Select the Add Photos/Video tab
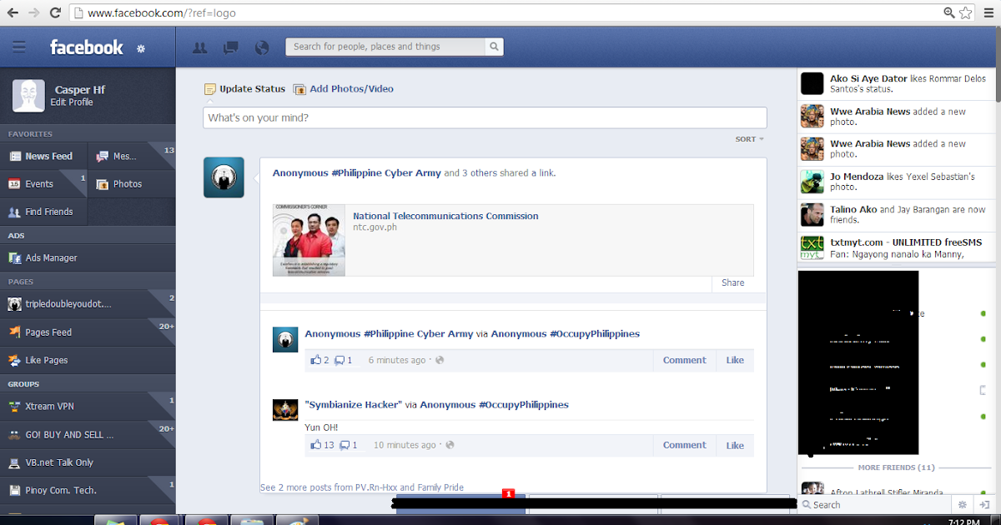 tap(343, 89)
